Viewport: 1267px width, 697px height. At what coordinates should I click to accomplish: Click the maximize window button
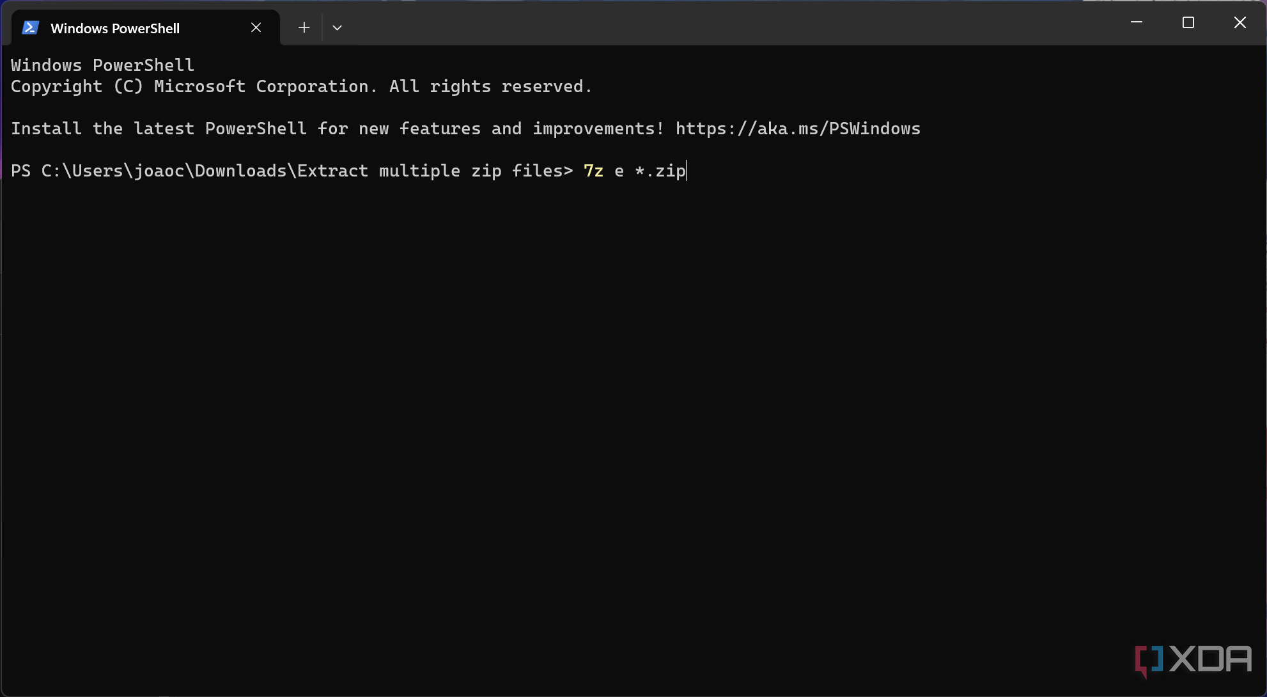click(1188, 22)
